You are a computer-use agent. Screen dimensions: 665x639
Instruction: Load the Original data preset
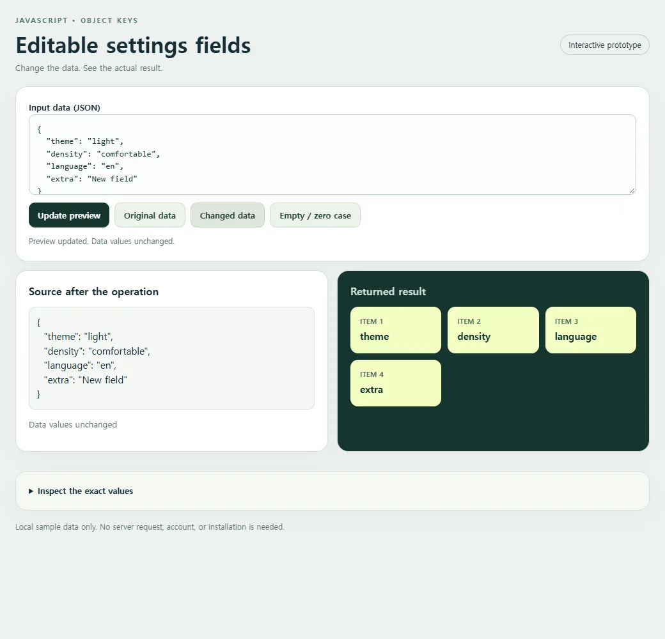coord(150,215)
